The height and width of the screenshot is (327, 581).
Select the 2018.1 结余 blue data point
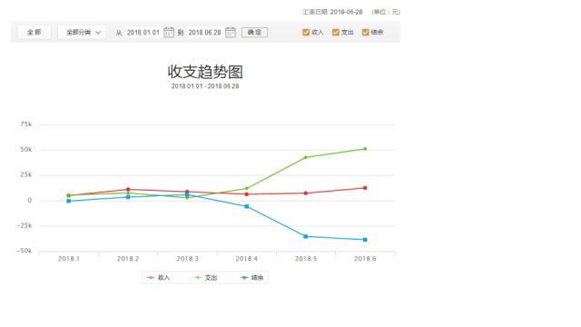click(x=69, y=201)
